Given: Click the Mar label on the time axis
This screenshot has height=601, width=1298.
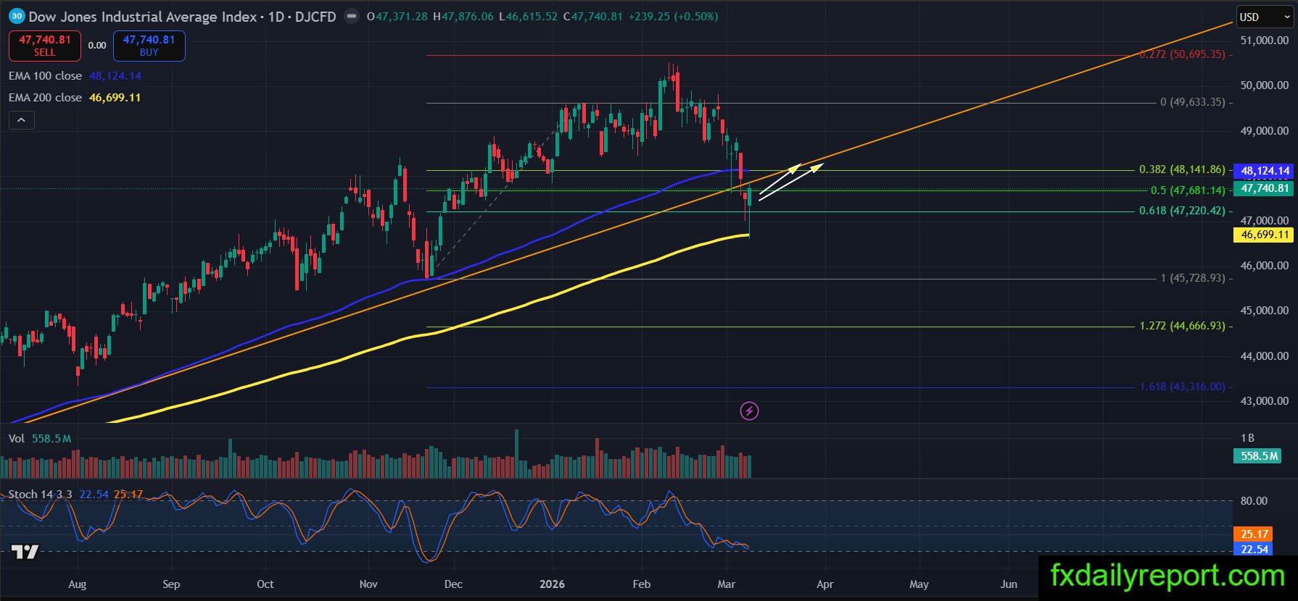Looking at the screenshot, I should (x=726, y=584).
